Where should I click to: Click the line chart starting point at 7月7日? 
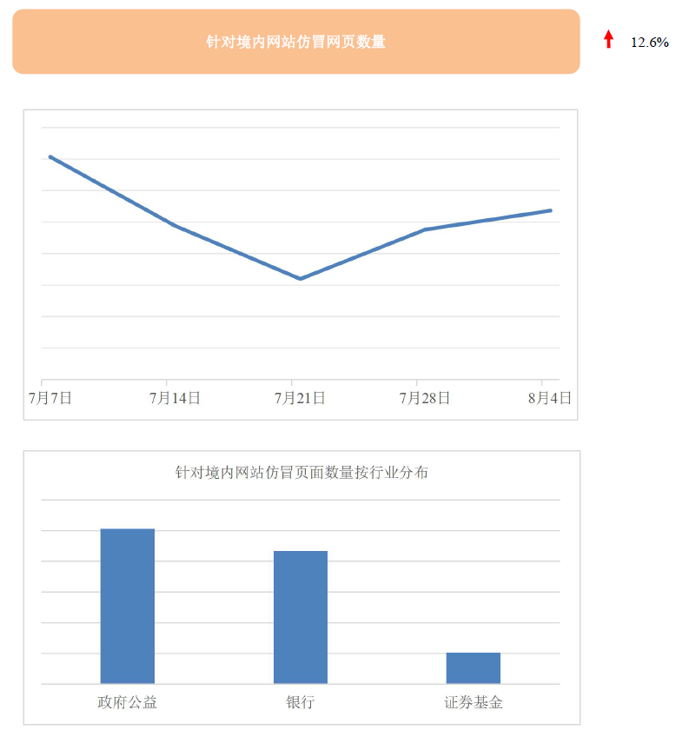pos(50,157)
